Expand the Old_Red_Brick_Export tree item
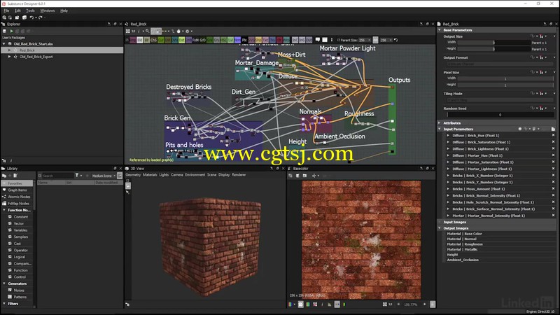This screenshot has width=560, height=315. click(x=9, y=57)
